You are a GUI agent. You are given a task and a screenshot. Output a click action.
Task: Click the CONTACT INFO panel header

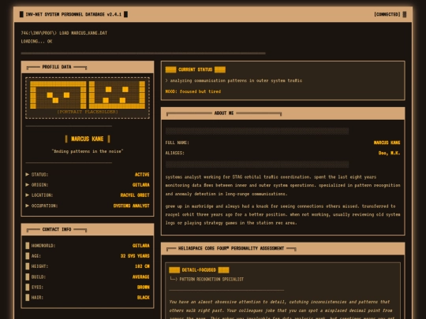(88, 229)
